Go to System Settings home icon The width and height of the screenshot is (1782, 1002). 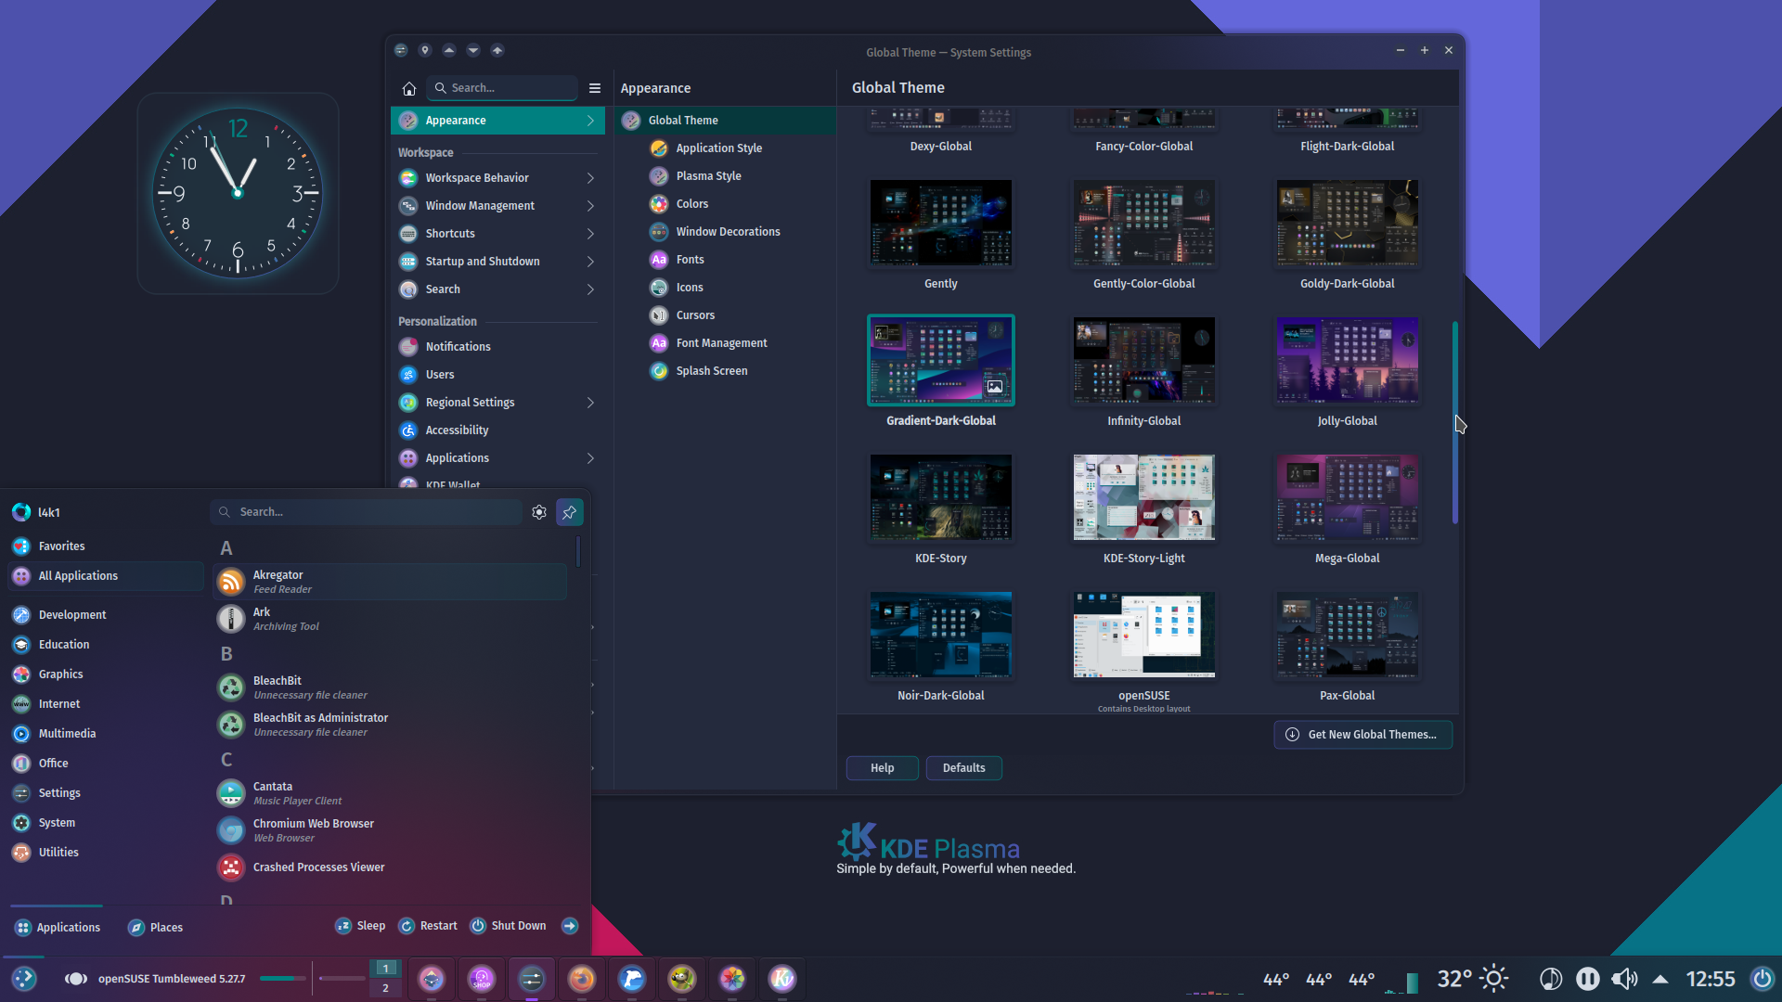(408, 88)
